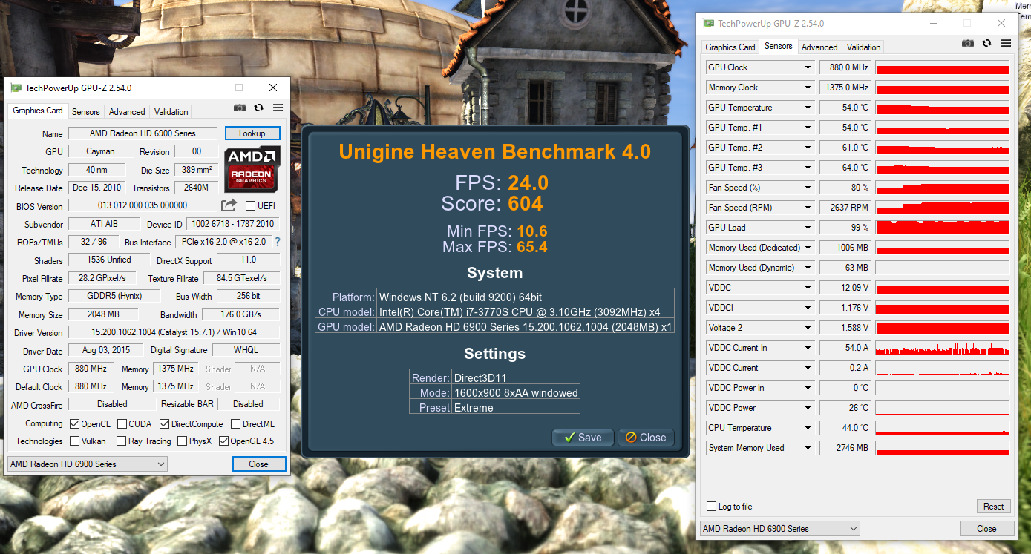
Task: Open the GPU selector dropdown in Sensors window
Action: point(779,529)
